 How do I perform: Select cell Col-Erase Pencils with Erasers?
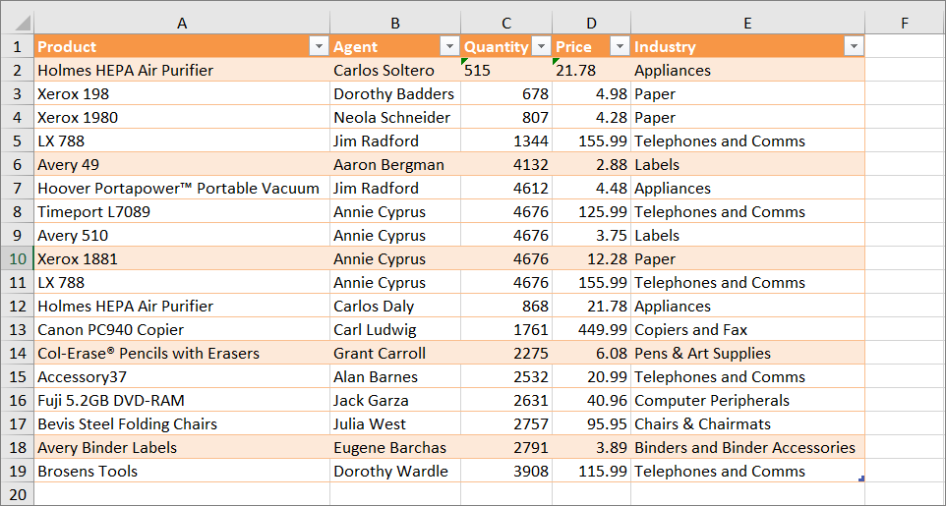tap(182, 353)
